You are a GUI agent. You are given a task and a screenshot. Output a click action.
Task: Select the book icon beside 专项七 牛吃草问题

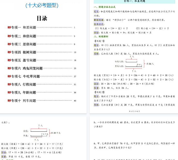9,76
